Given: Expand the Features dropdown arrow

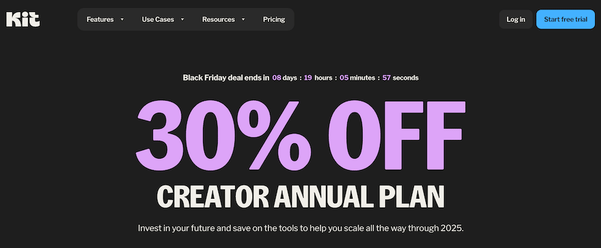Looking at the screenshot, I should (x=122, y=19).
